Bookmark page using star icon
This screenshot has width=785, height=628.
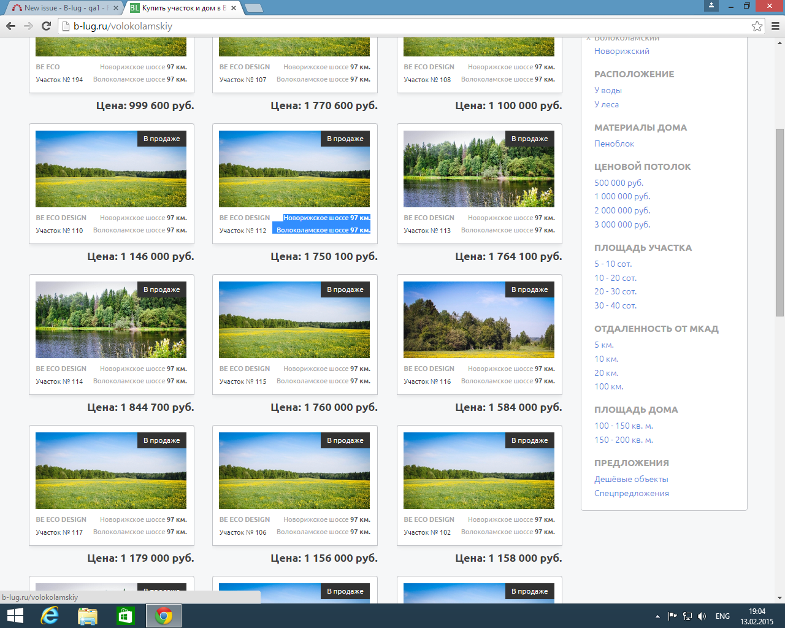(757, 26)
